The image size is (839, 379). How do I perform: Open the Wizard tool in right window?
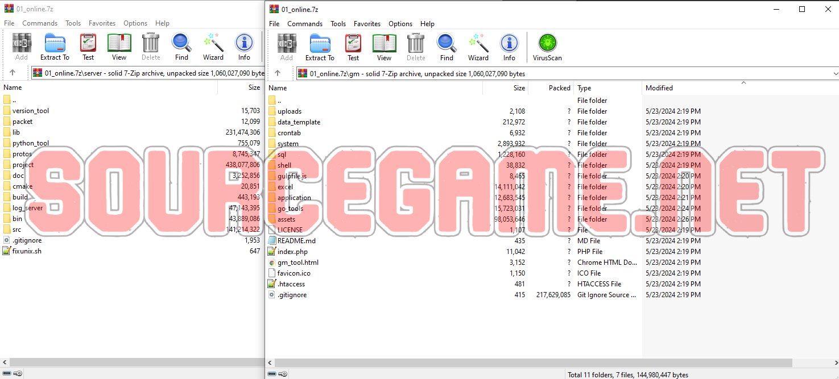coord(478,47)
